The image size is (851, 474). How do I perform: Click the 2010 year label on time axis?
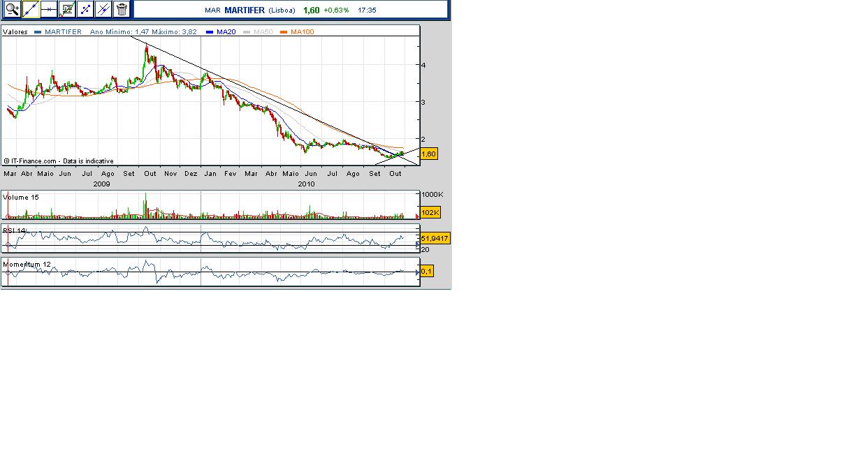[x=306, y=184]
